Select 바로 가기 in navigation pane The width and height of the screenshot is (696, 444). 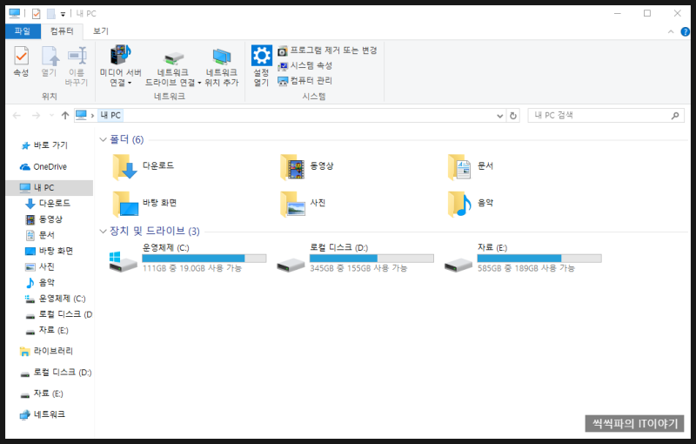(44, 145)
